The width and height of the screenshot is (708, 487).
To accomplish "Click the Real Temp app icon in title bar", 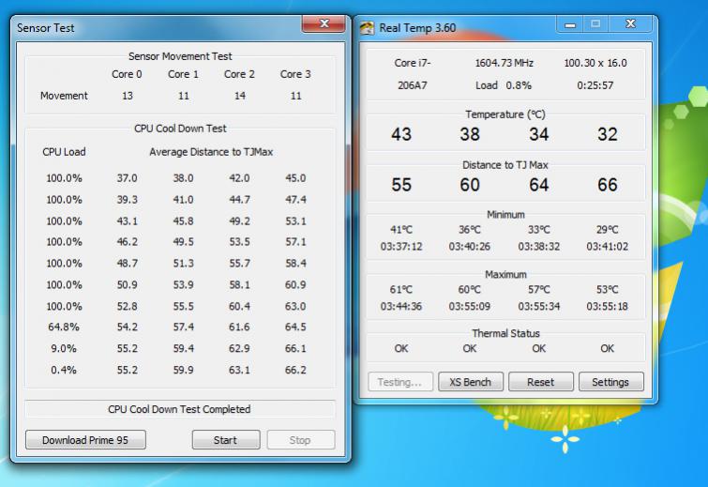I will click(367, 27).
